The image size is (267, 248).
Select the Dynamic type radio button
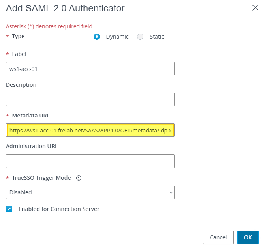97,37
